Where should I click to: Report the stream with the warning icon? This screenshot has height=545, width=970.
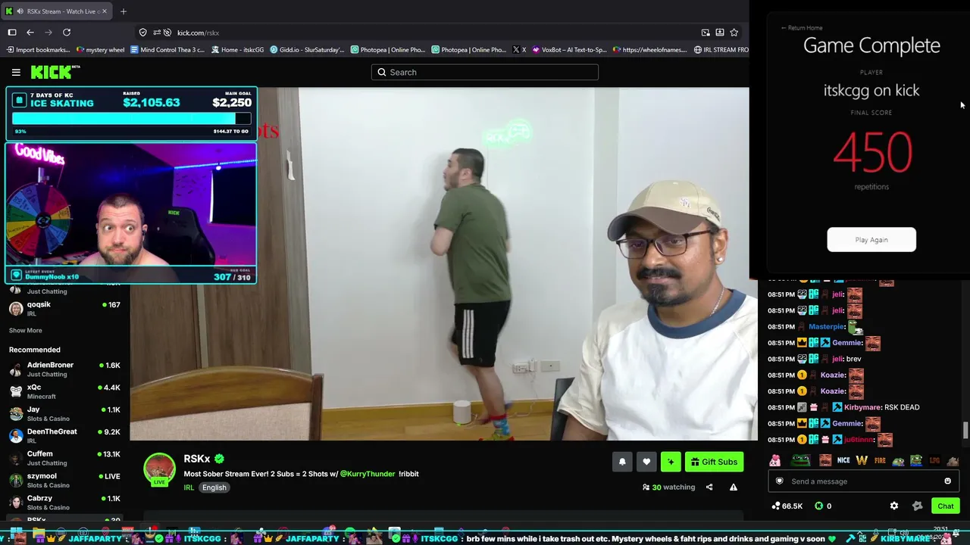pos(734,487)
